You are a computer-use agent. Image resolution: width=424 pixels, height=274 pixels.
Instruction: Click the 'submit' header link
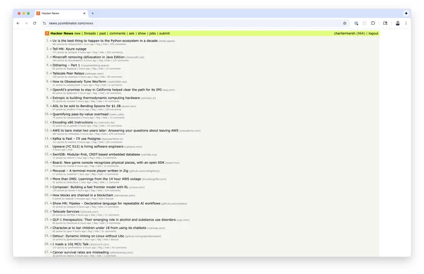165,34
